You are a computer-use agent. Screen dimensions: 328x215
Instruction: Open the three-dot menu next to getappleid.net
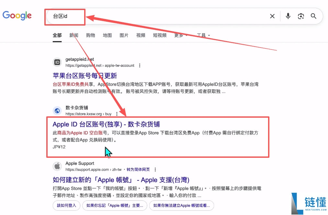139,65
